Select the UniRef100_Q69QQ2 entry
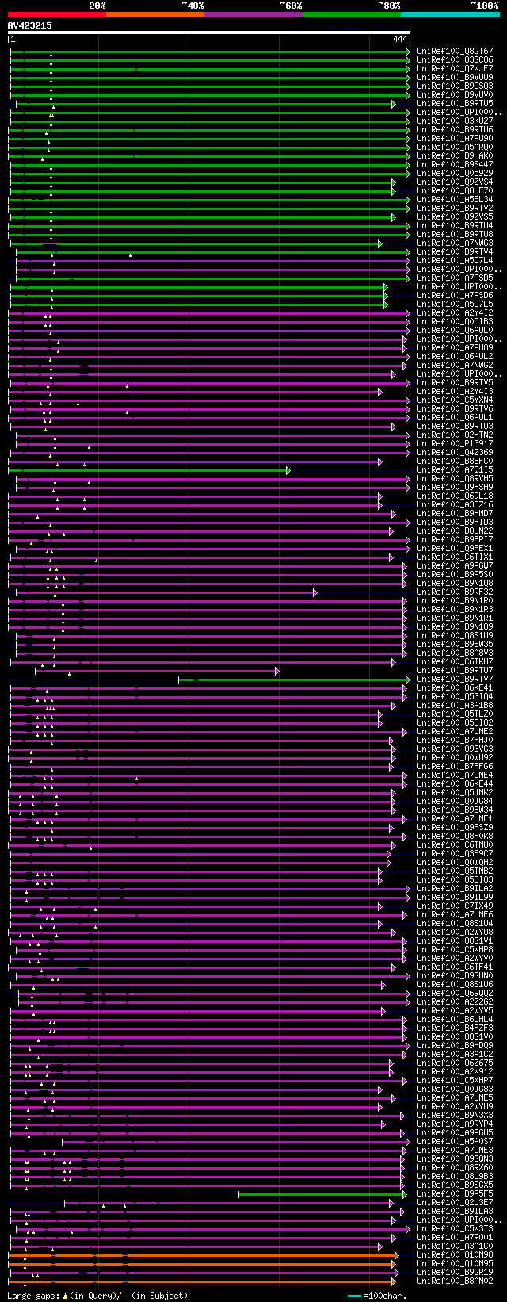Viewport: 507px width, 1302px height. pyautogui.click(x=455, y=994)
